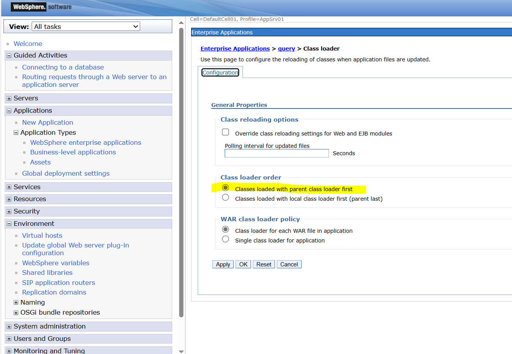Open Connecting to a database

coord(63,67)
